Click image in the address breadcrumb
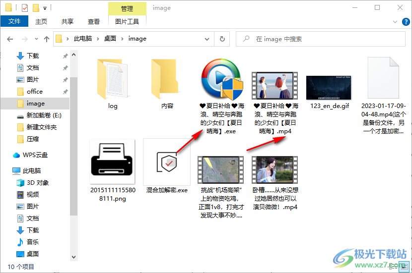 (x=137, y=39)
